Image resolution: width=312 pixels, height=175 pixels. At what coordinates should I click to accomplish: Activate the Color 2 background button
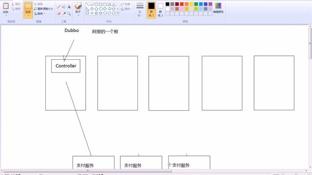[160, 10]
